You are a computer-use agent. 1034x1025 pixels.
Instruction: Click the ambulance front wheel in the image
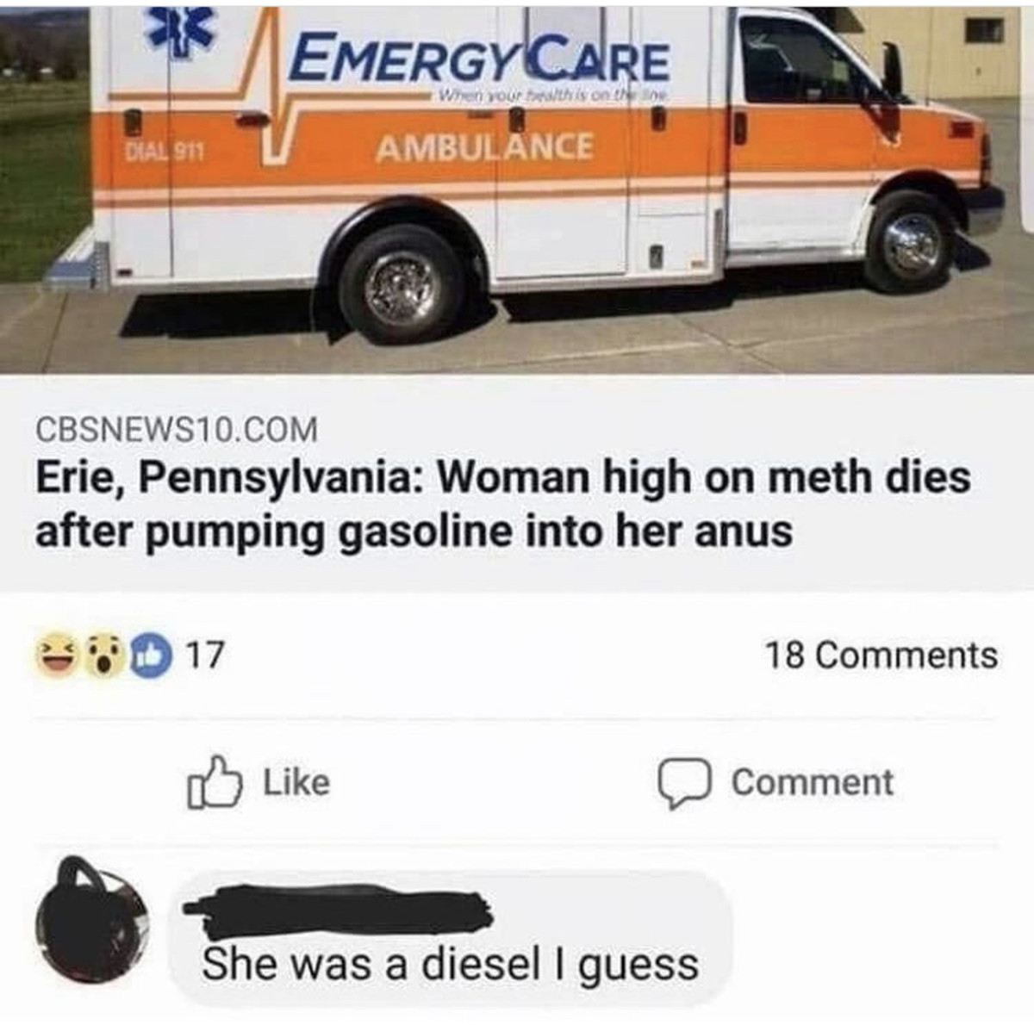coord(910,245)
